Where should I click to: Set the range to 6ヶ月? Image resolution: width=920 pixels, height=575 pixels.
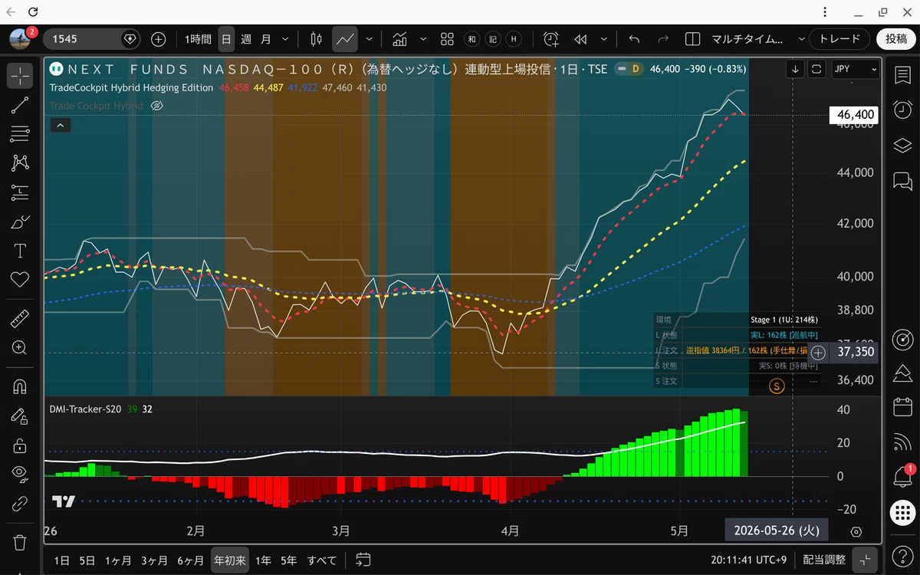pyautogui.click(x=190, y=560)
